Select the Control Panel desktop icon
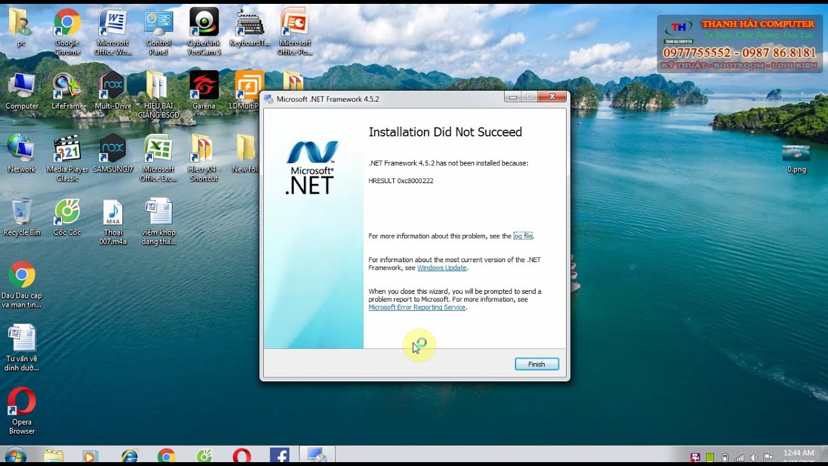This screenshot has height=466, width=828. tap(158, 32)
